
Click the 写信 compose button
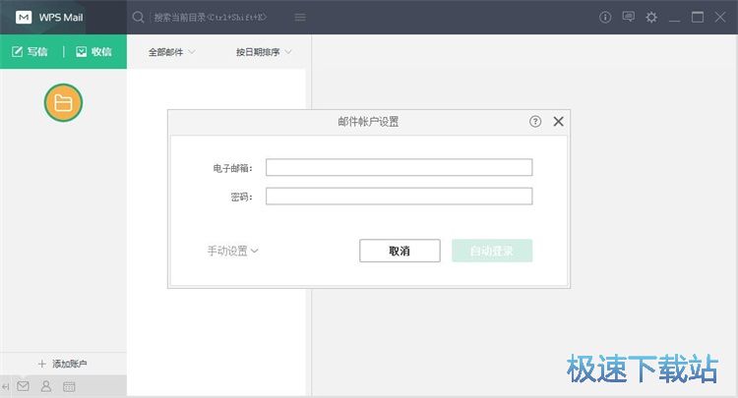(31, 52)
